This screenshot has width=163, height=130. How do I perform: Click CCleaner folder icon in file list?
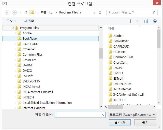tap(110, 52)
